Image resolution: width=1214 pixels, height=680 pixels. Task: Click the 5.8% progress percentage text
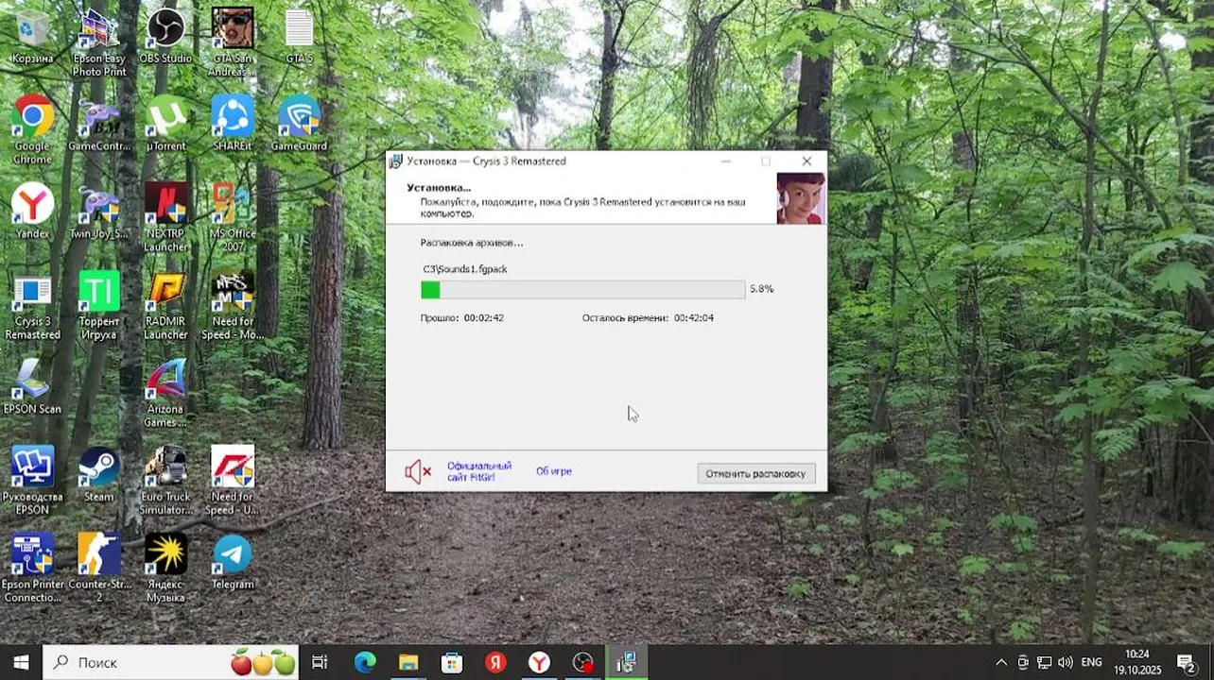click(x=761, y=289)
